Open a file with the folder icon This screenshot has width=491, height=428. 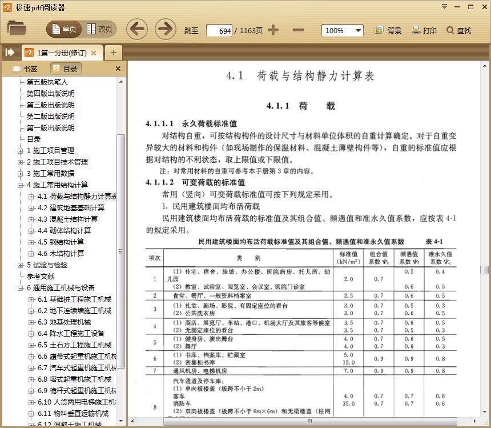(x=17, y=28)
